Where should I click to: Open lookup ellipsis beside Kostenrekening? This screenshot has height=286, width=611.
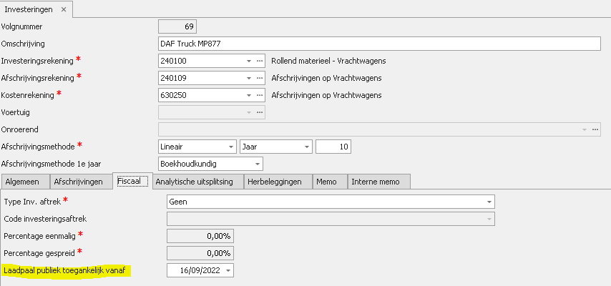(260, 95)
